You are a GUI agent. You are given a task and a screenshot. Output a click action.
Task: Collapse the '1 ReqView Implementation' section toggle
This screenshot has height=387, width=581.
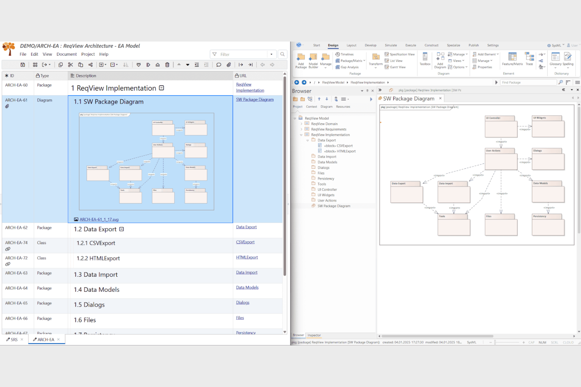pos(161,88)
